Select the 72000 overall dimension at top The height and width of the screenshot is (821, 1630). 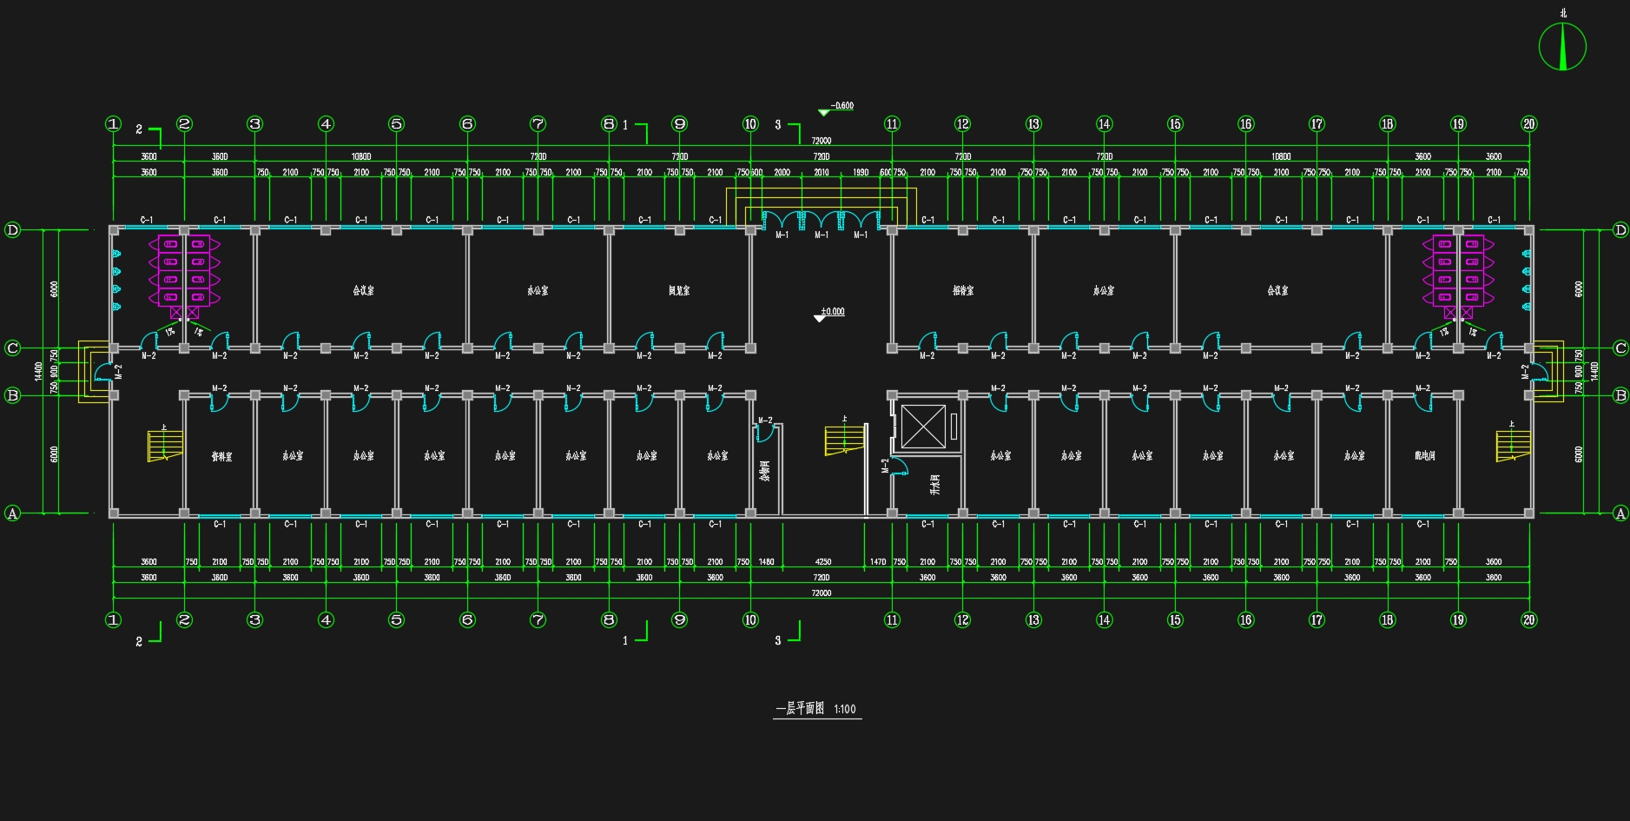821,141
